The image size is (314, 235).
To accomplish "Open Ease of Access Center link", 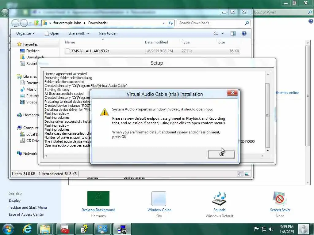I will coord(26,214).
